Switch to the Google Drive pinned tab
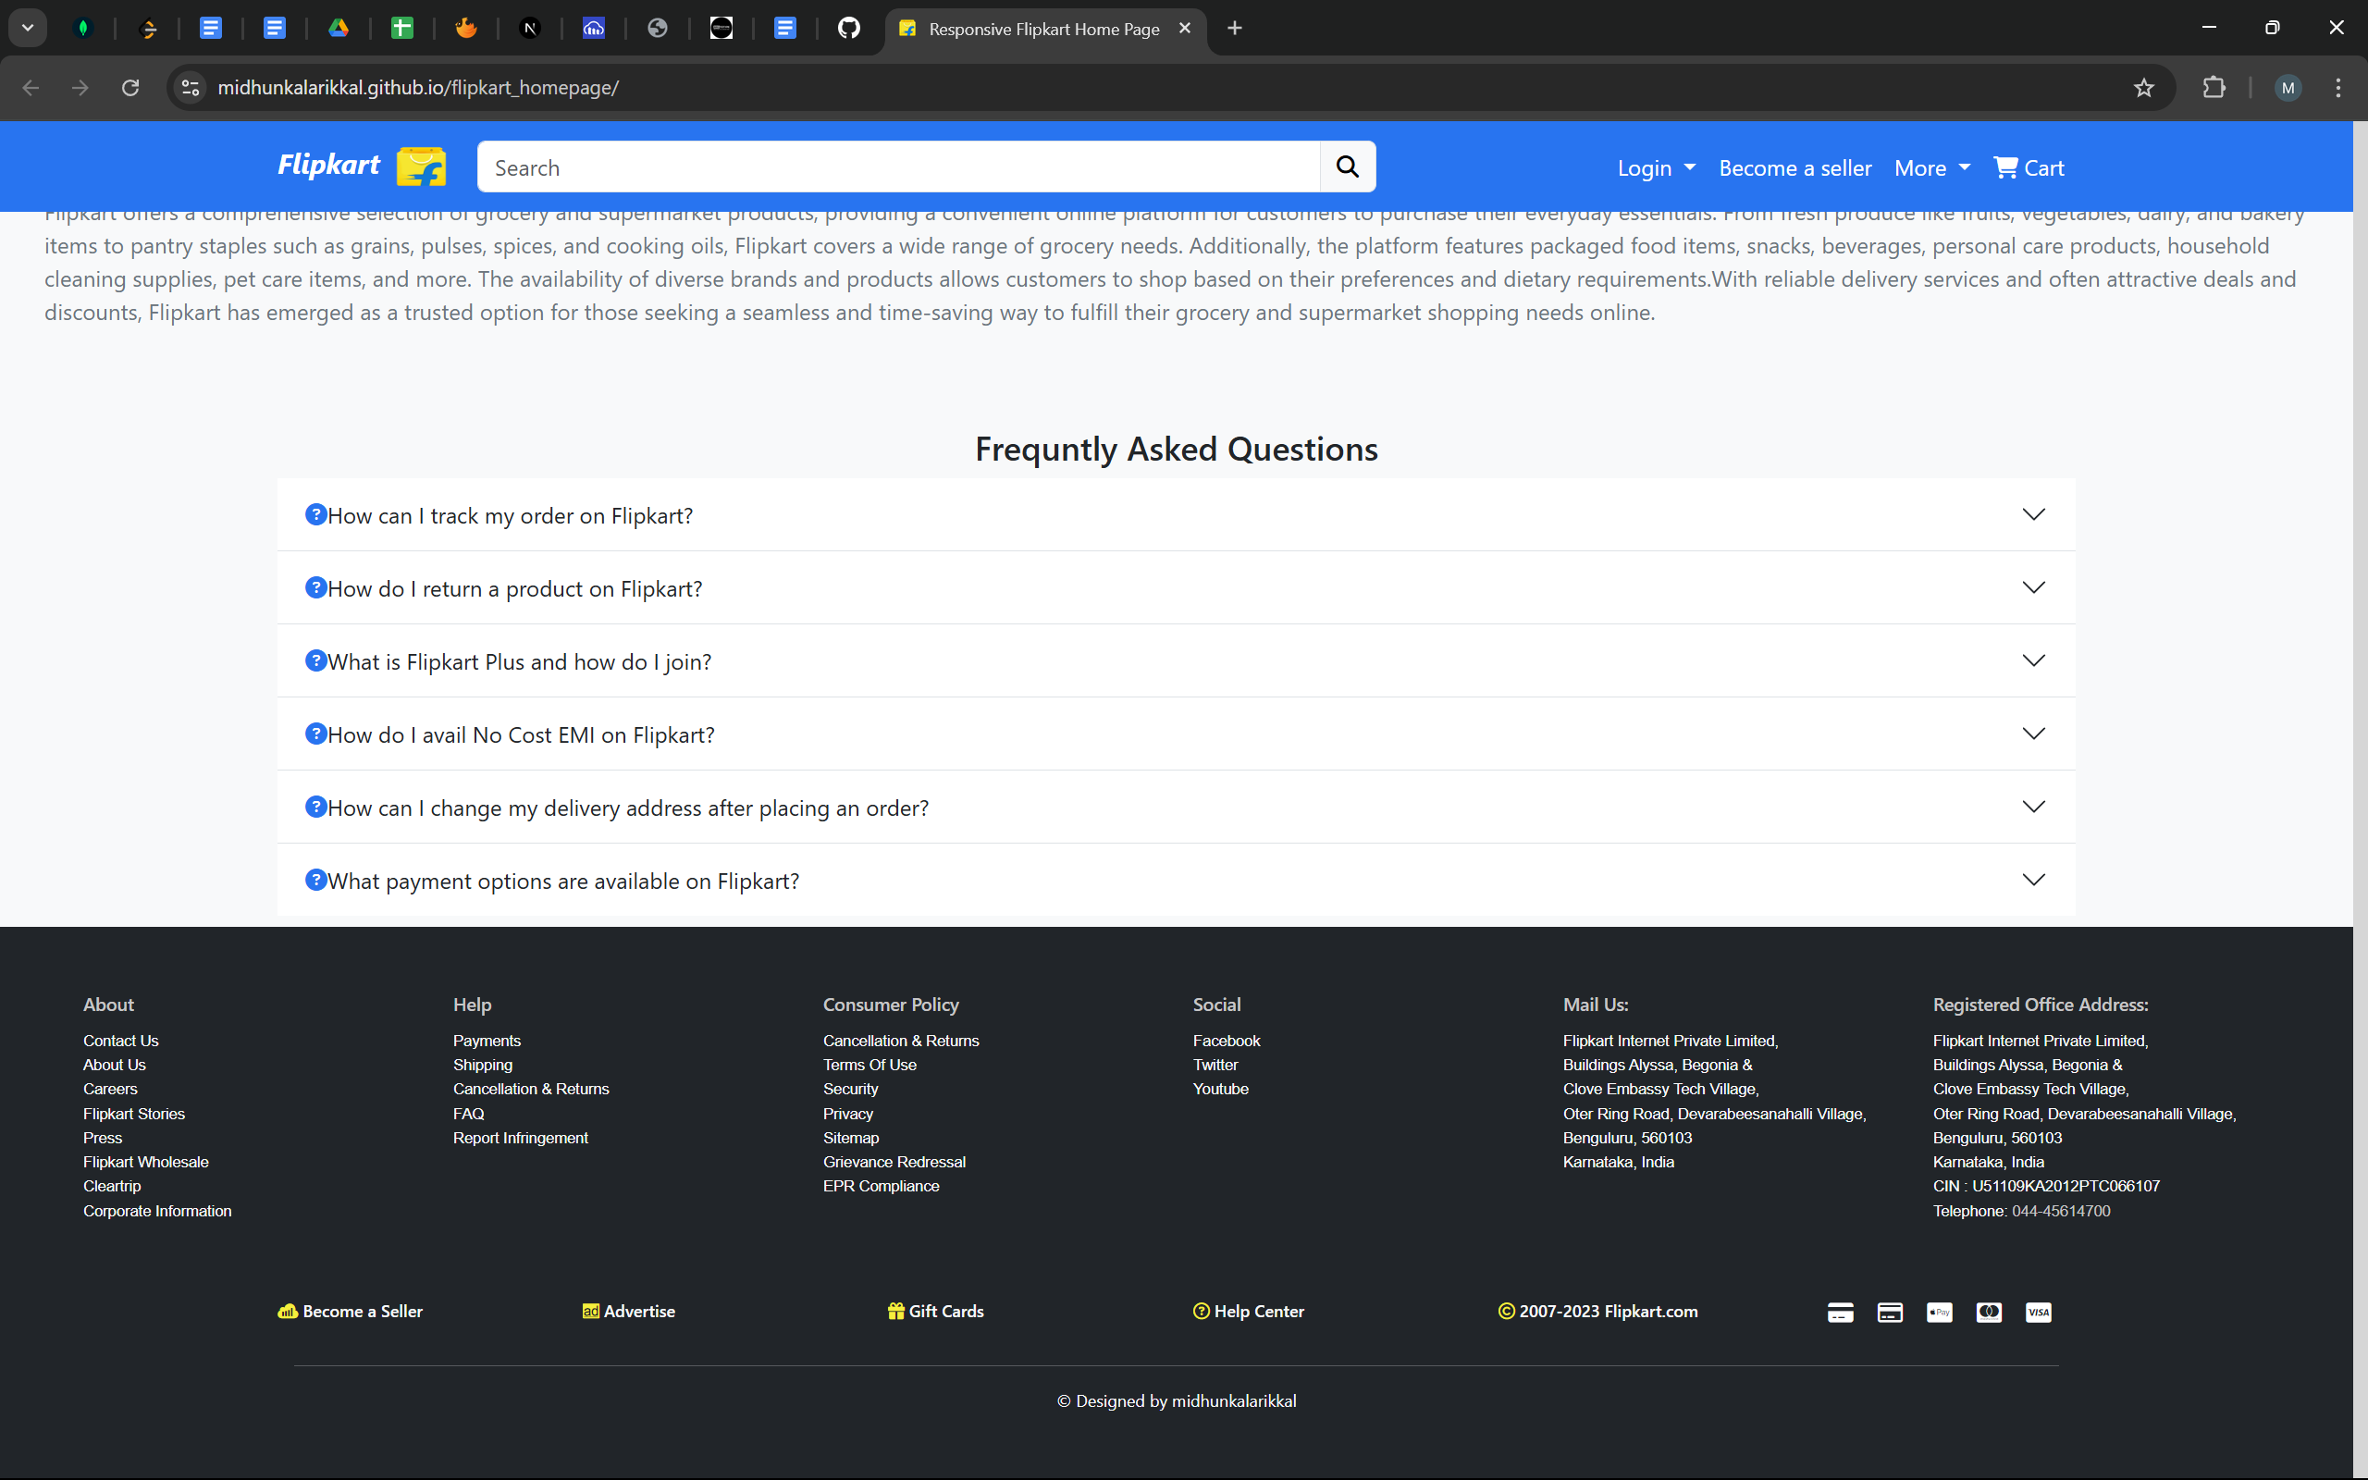Screen dimensions: 2368x1480 click(339, 29)
